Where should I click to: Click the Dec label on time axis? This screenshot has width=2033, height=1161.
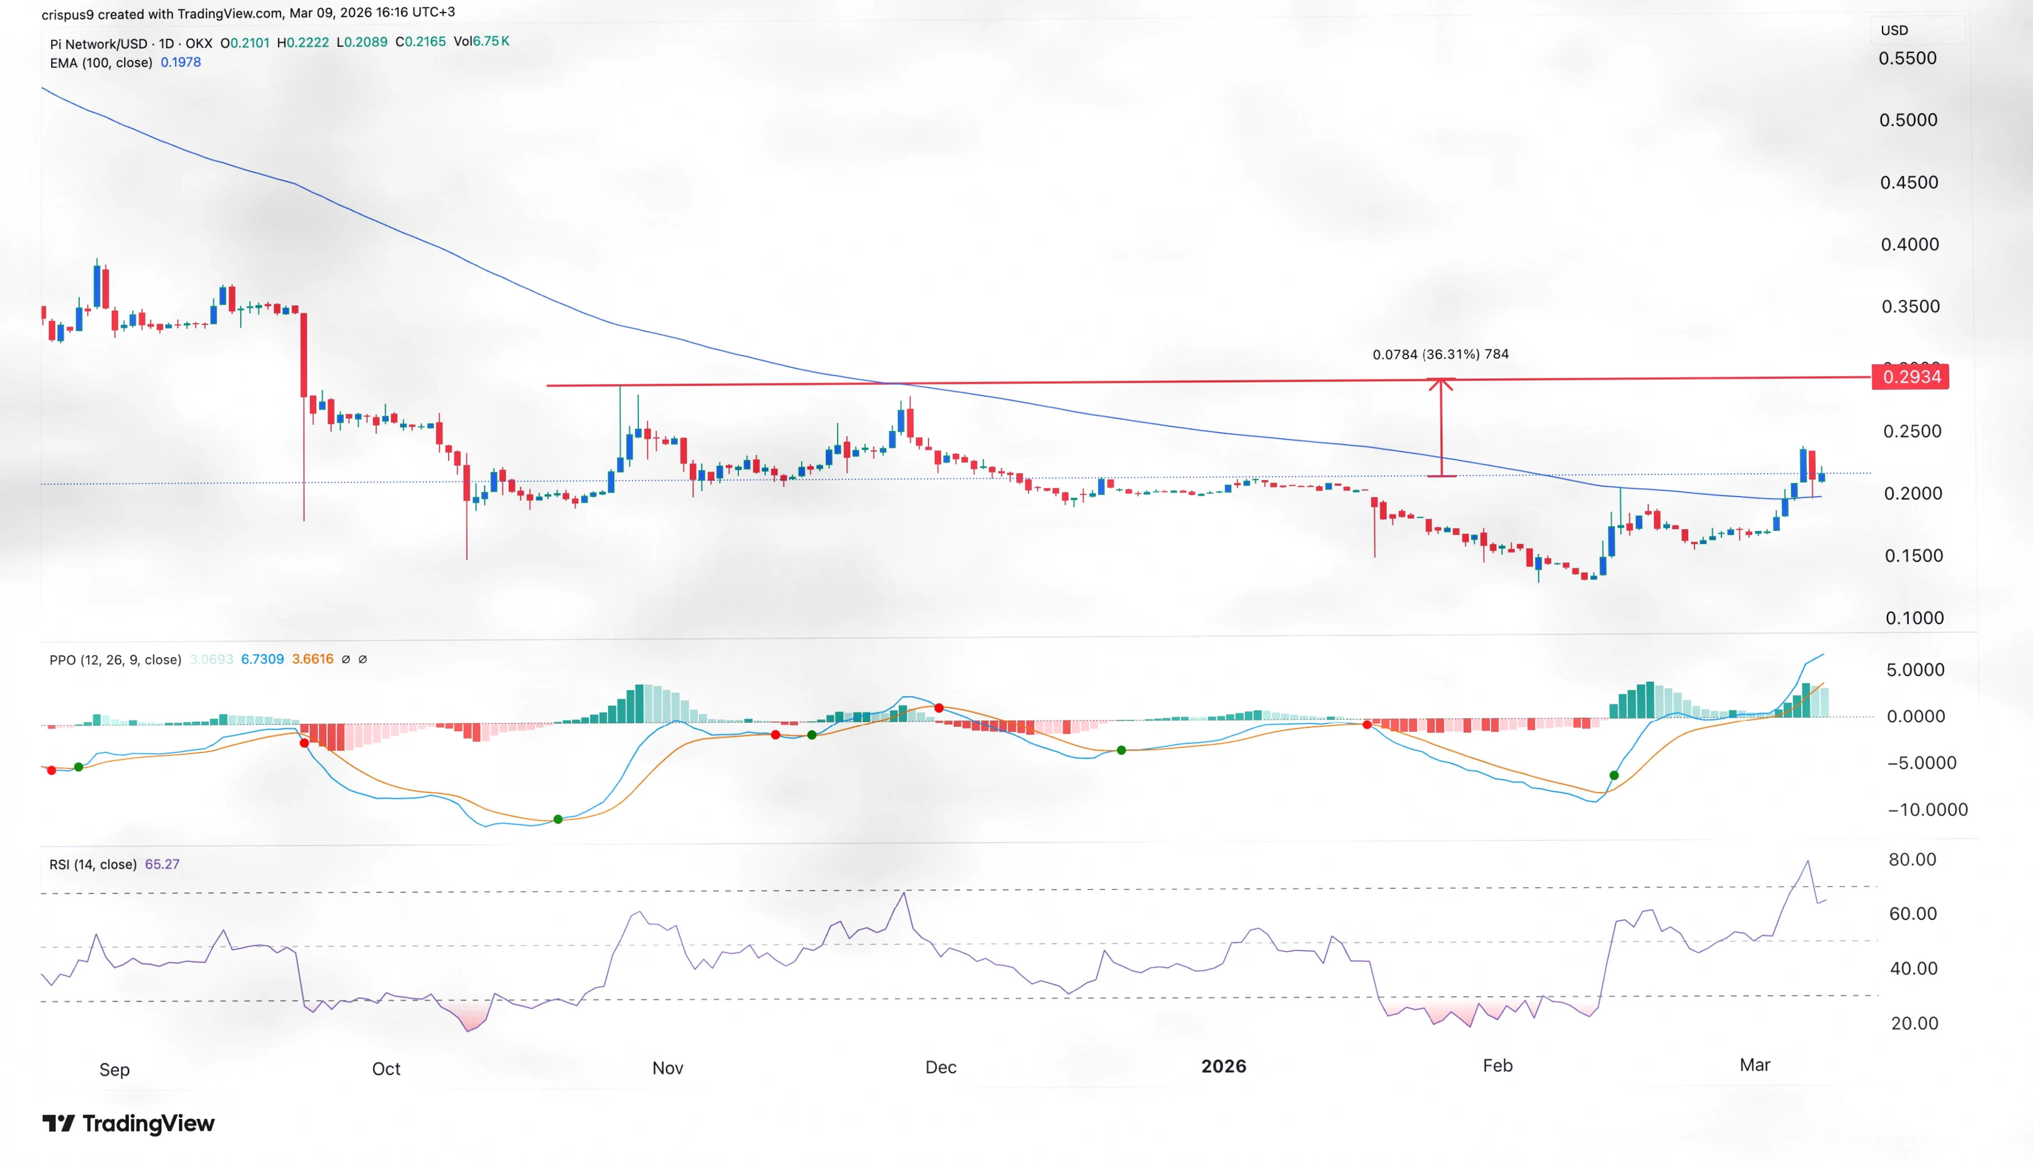coord(941,1068)
